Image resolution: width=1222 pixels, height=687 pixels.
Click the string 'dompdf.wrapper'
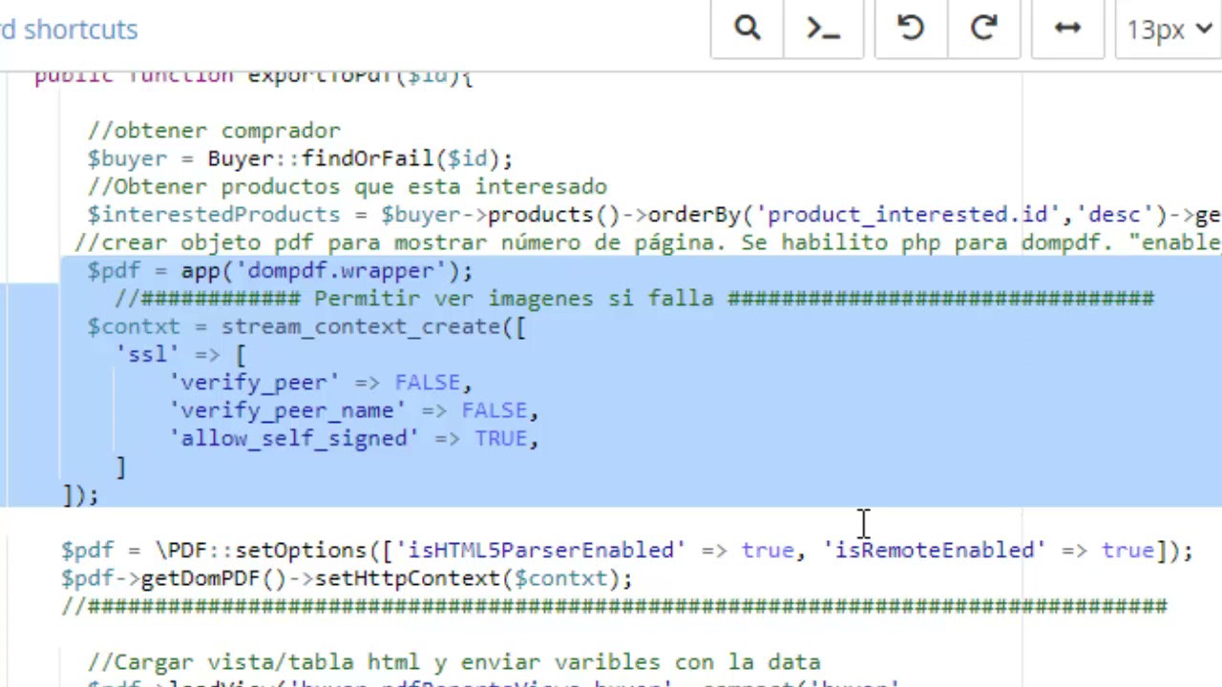[x=341, y=270]
